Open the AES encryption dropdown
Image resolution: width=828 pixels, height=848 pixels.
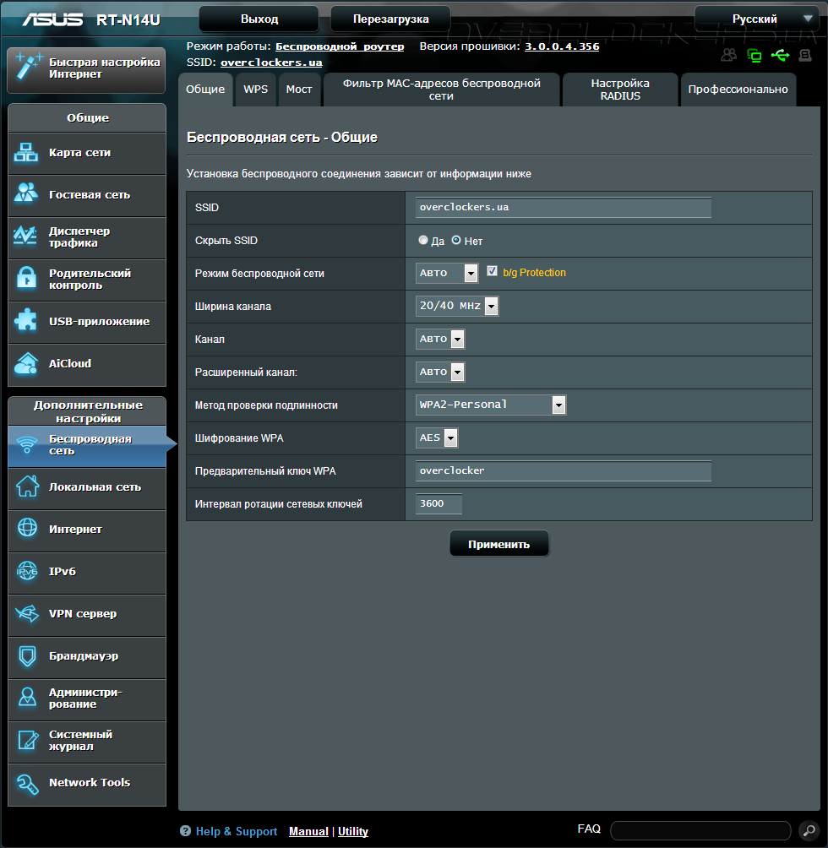437,438
